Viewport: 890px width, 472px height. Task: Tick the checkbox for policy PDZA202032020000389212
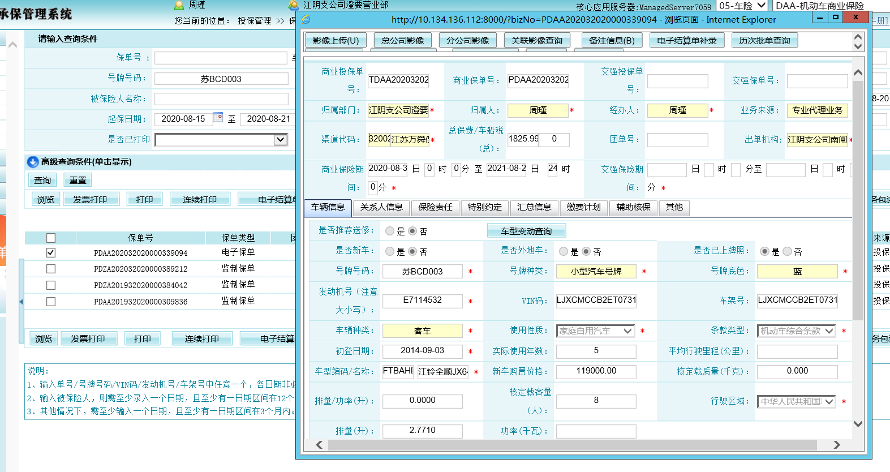[51, 269]
